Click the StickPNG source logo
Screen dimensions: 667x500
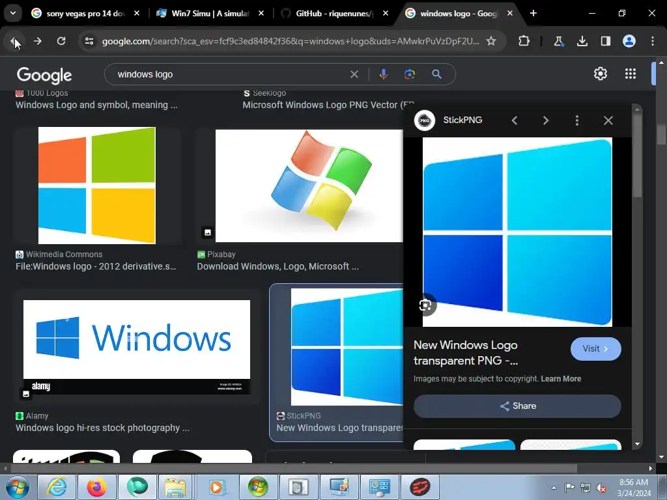pyautogui.click(x=425, y=120)
